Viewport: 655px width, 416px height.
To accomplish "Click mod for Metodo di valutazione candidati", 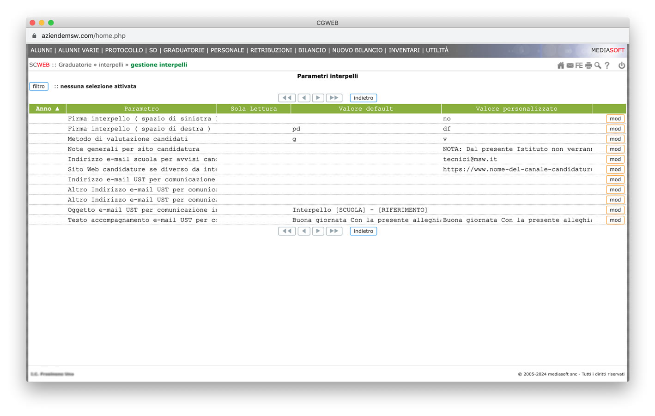I will [615, 139].
